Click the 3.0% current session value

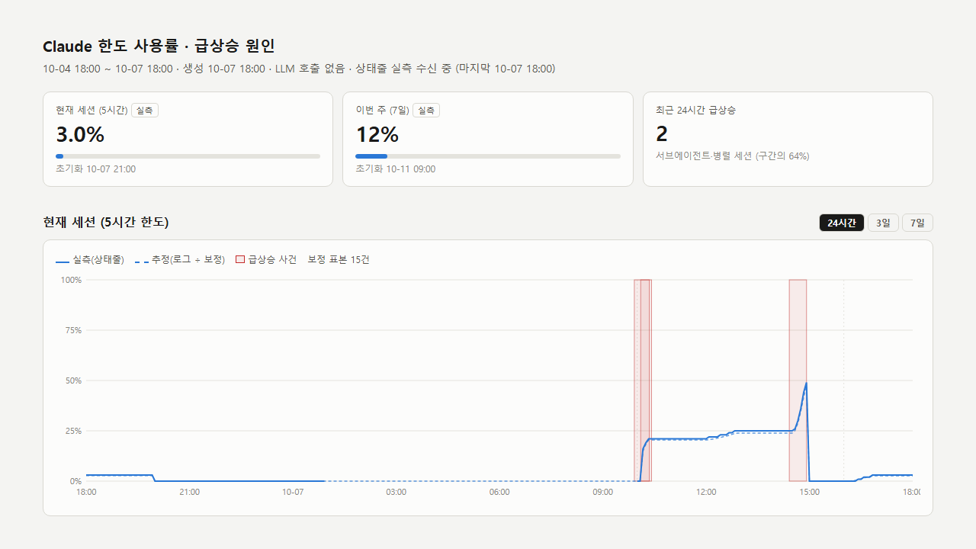tap(80, 135)
